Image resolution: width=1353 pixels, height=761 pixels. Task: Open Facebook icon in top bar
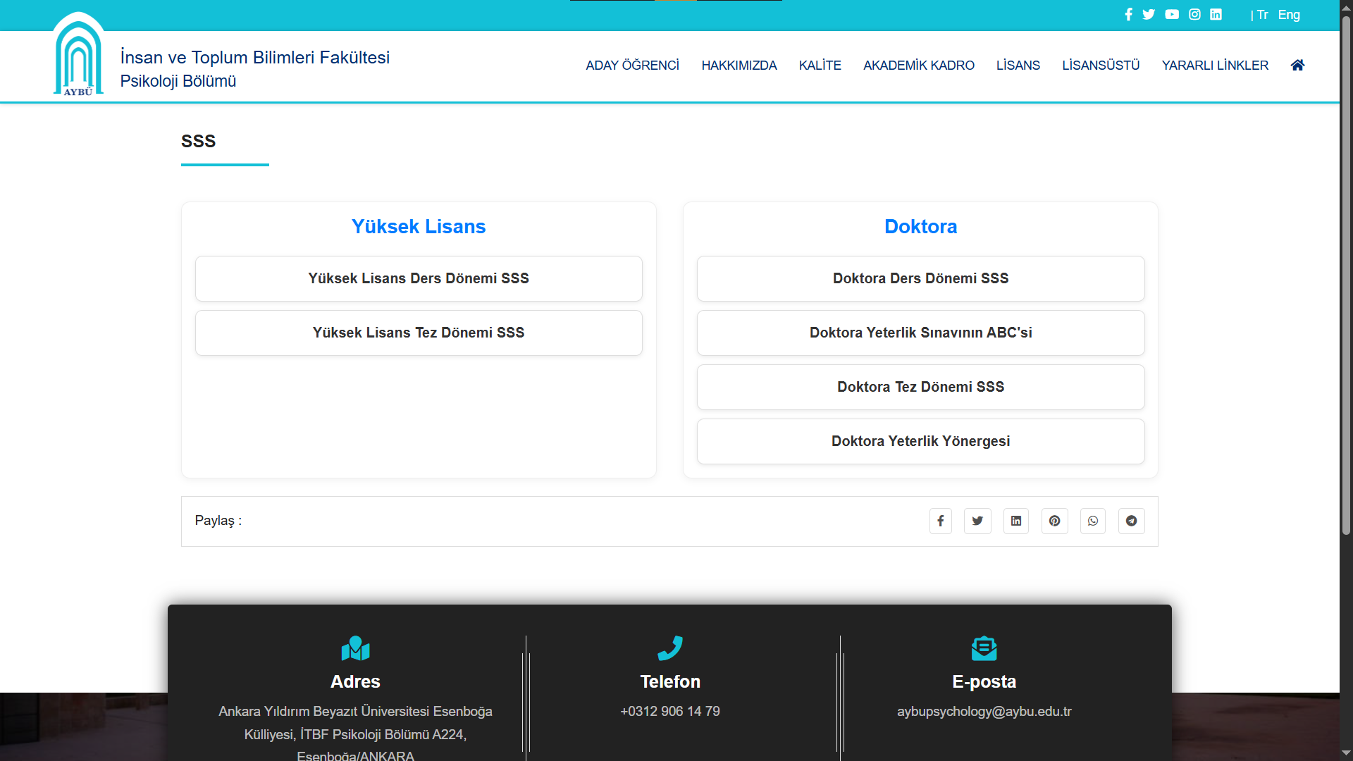tap(1128, 15)
